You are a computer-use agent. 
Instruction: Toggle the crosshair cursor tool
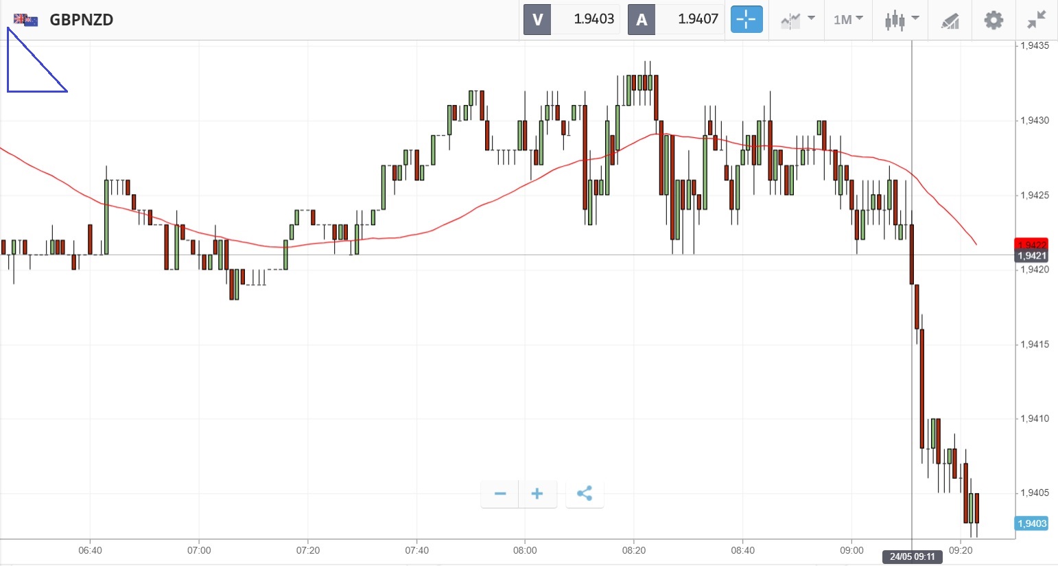[746, 20]
